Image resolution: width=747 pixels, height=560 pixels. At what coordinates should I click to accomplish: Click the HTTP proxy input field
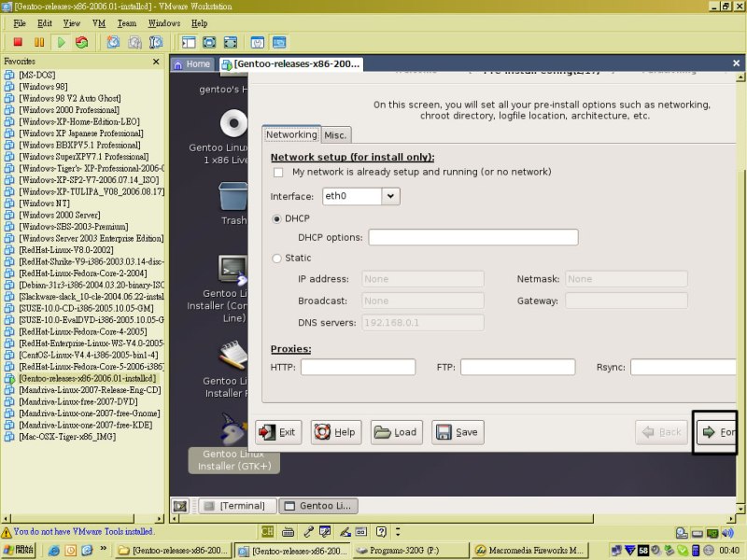point(358,367)
